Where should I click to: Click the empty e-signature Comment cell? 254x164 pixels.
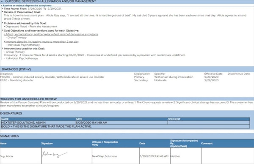(209, 123)
